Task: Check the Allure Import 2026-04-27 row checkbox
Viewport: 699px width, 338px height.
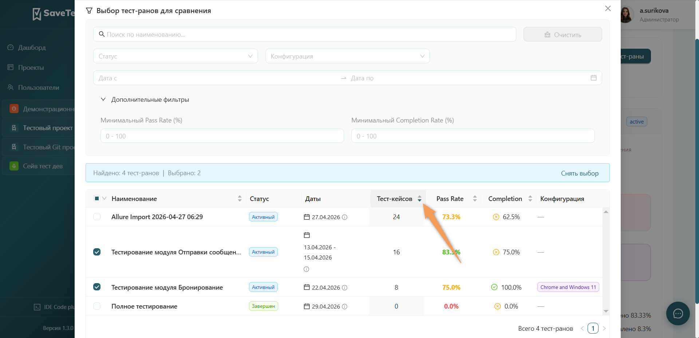Action: click(97, 217)
